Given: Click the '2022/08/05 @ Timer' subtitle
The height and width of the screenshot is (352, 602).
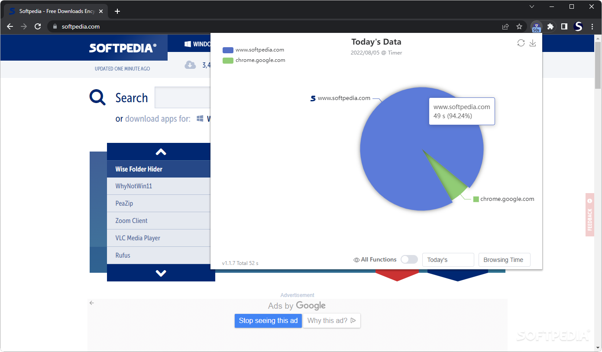Looking at the screenshot, I should click(376, 53).
